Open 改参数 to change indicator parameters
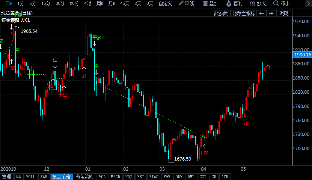The width and height of the screenshot is (312, 180). coord(221,13)
